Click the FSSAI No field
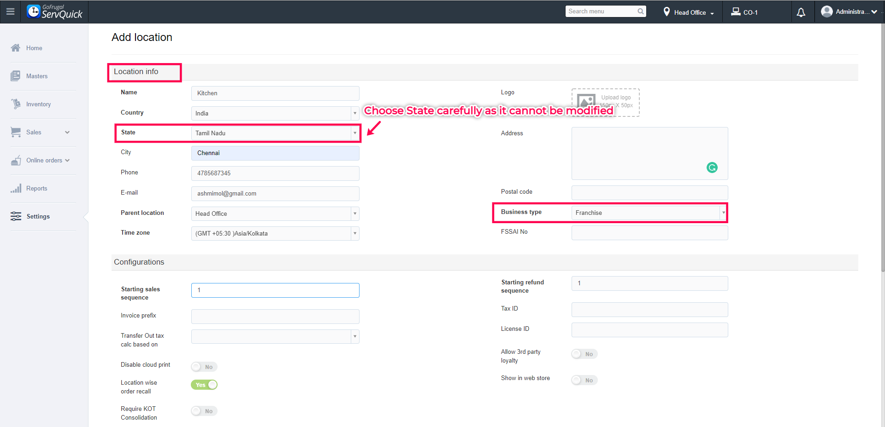 (649, 233)
